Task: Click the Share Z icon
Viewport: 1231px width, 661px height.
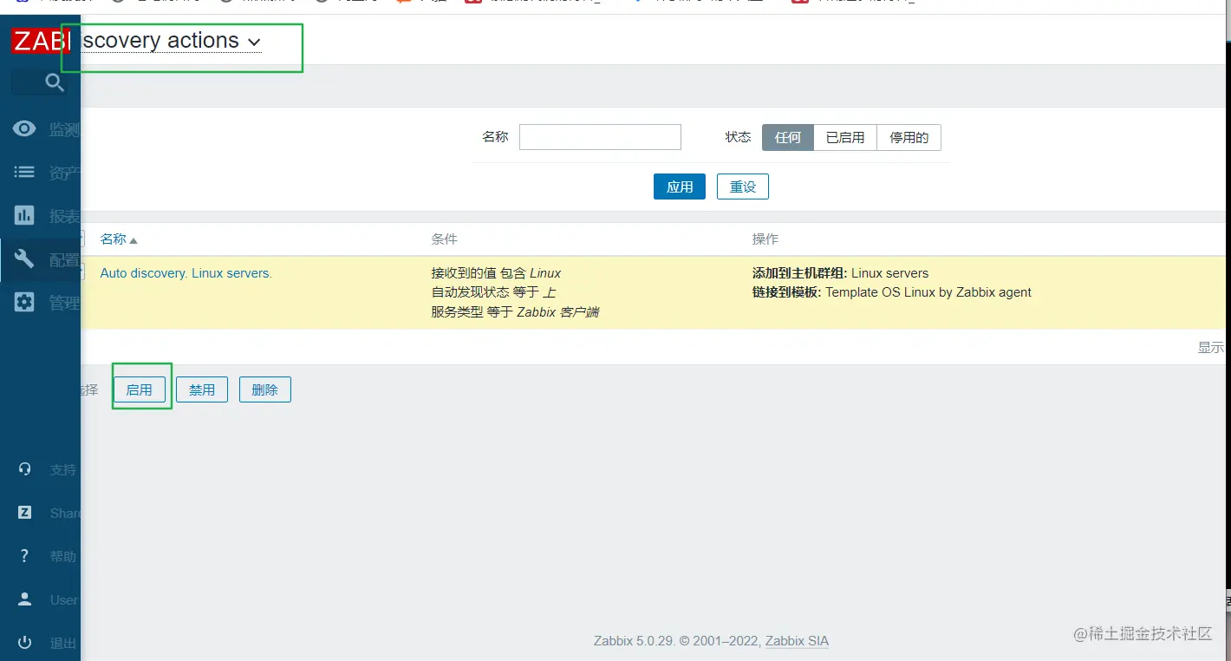Action: pos(24,513)
